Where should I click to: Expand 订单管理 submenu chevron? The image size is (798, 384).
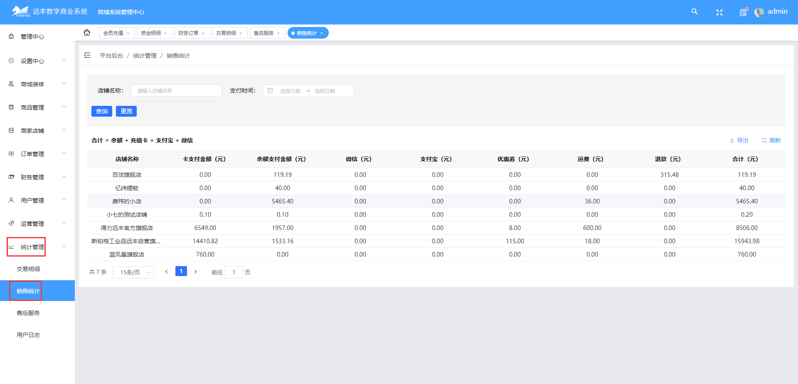click(x=64, y=153)
